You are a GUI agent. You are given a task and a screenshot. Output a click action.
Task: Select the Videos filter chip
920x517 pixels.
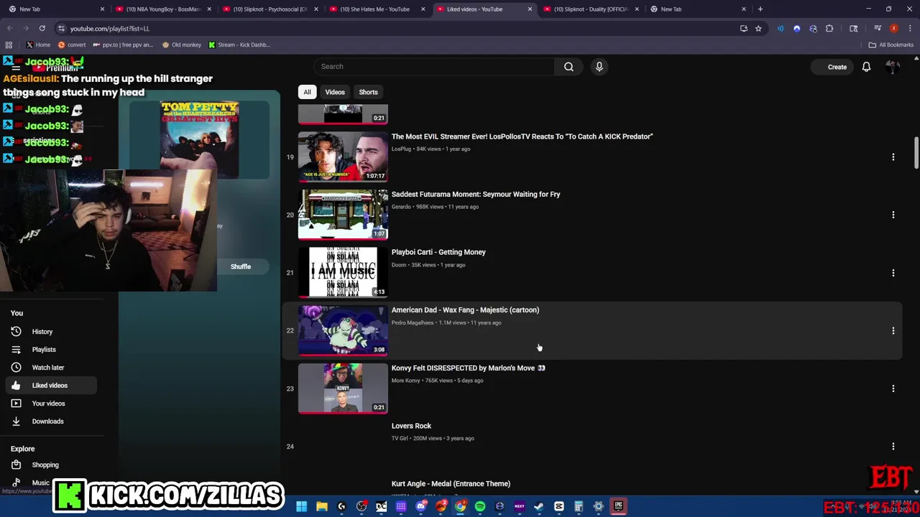pos(335,92)
